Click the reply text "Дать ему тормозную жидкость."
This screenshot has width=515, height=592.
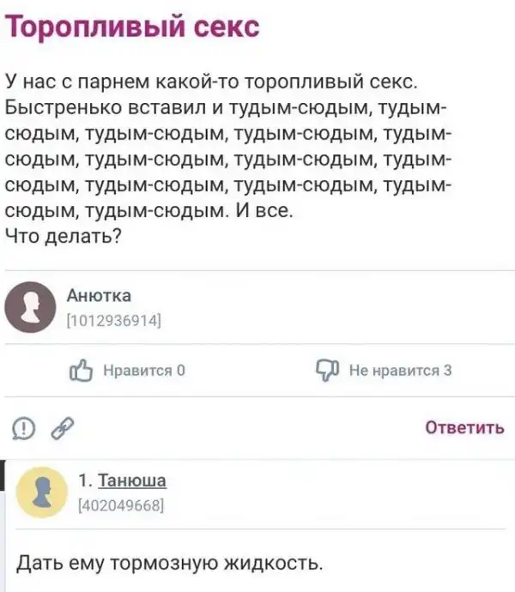coord(172,564)
